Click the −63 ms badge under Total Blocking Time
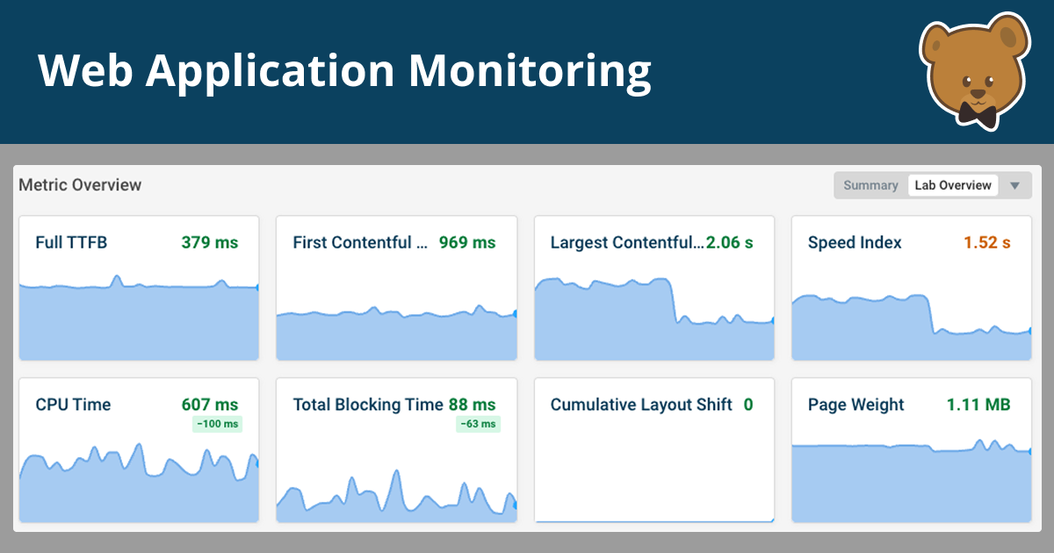1054x553 pixels. pos(478,425)
